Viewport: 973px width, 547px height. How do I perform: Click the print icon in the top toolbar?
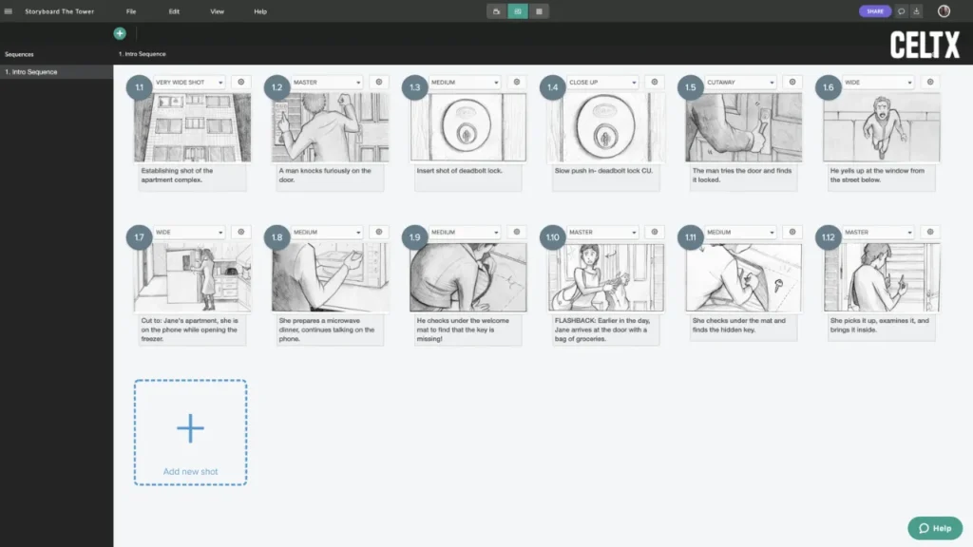(x=498, y=10)
